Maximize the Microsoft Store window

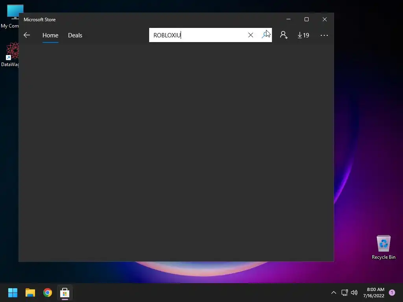click(306, 19)
